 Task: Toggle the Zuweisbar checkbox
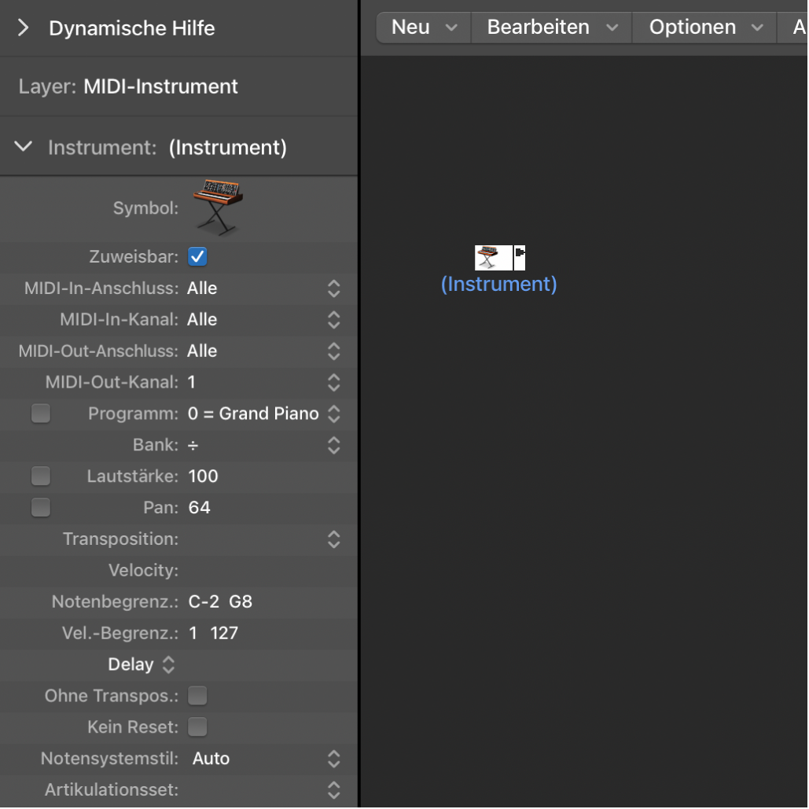[x=197, y=256]
